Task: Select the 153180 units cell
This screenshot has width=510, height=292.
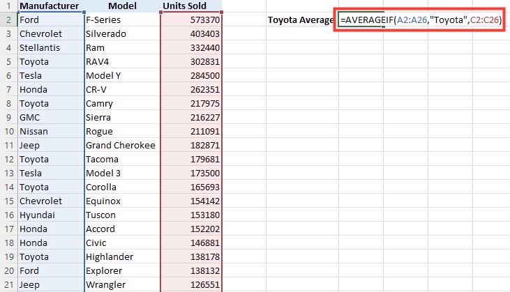Action: [x=192, y=215]
